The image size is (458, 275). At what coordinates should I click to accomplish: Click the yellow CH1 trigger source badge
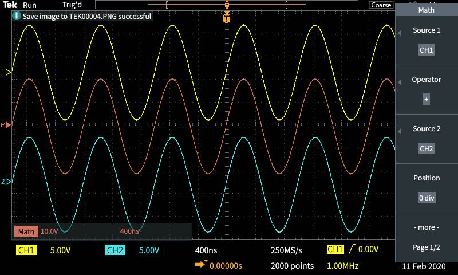(334, 250)
